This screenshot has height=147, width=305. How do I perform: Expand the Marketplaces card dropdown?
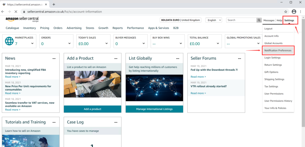tap(32, 43)
